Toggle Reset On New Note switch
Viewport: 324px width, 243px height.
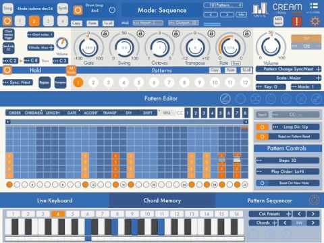tap(263, 183)
